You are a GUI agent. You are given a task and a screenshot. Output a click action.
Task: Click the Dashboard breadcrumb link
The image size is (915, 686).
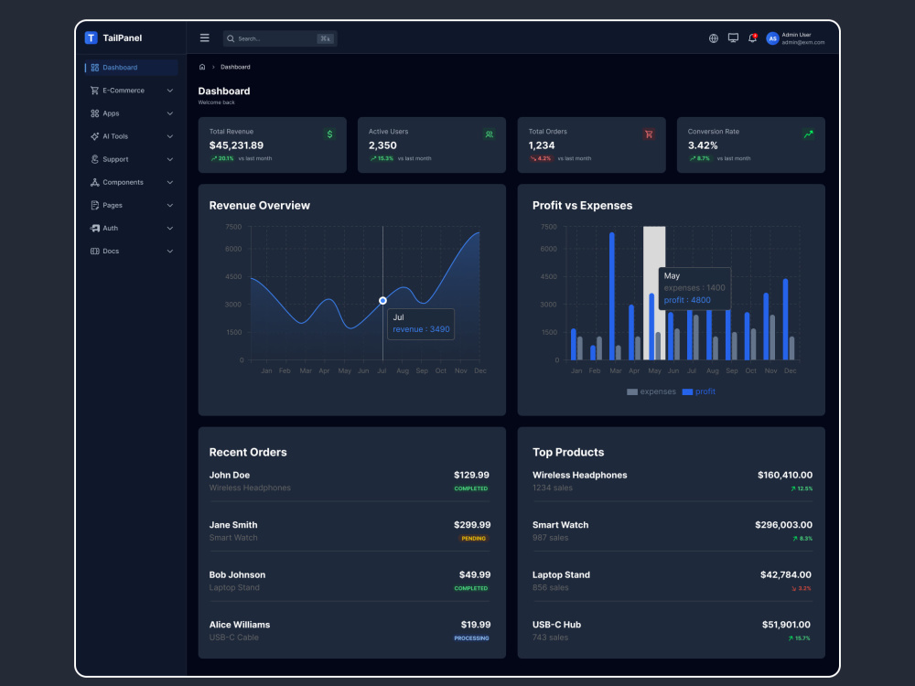pos(235,67)
